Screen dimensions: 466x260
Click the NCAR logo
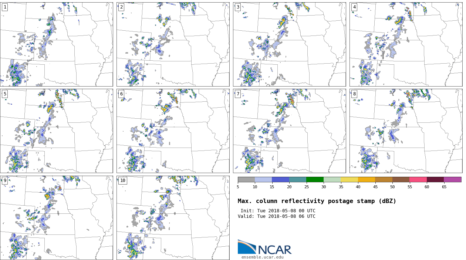pyautogui.click(x=264, y=247)
